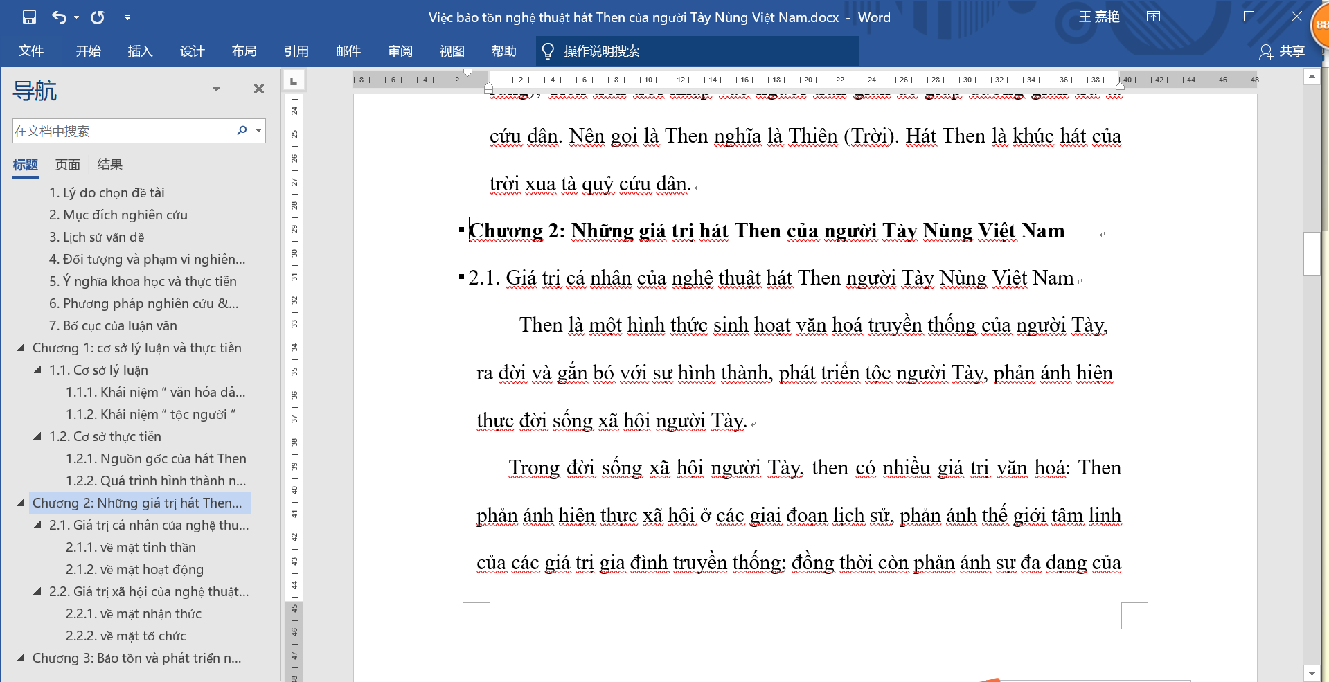Collapse the 1.1. Cơ sở lý luận triangle

(x=37, y=370)
